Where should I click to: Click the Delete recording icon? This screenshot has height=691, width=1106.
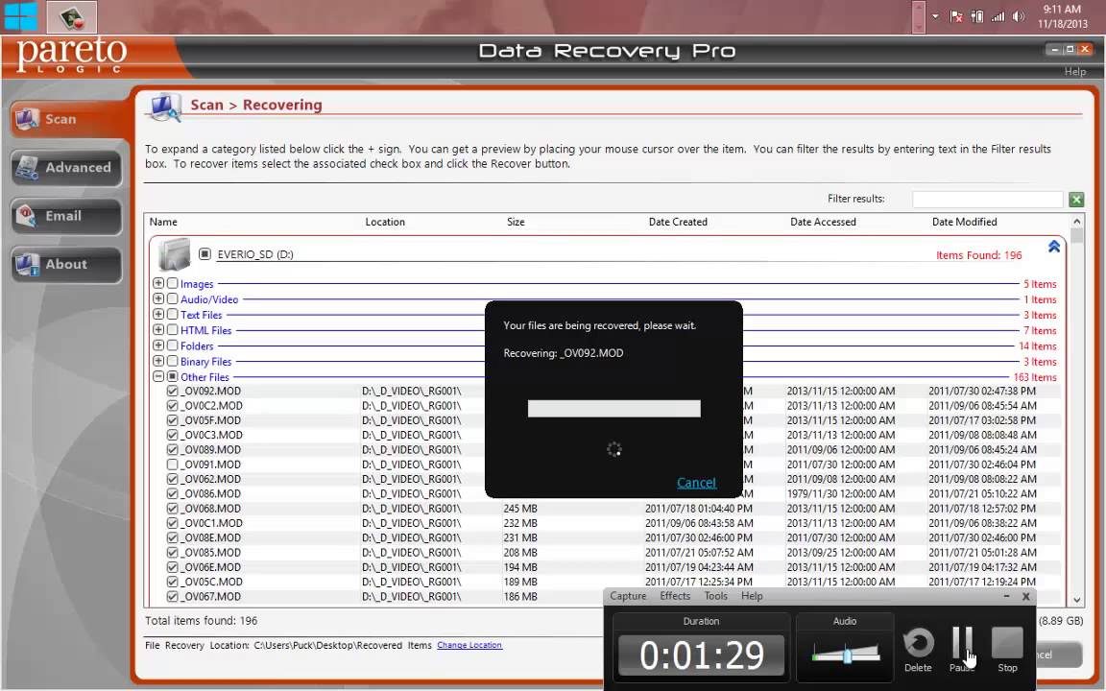[918, 644]
